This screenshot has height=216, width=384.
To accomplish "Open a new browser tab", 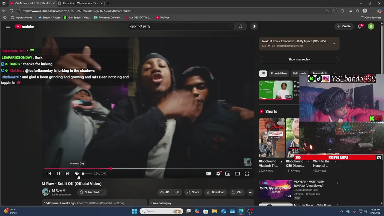I will 108,3.
